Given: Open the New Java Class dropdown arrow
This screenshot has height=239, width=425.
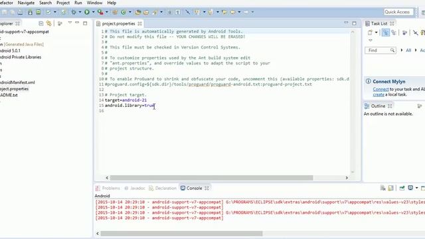Looking at the screenshot, I should (130, 12).
